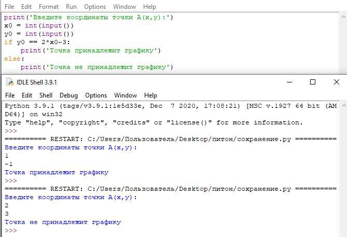Click the IDLE Shell window icon

9,82
